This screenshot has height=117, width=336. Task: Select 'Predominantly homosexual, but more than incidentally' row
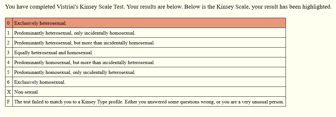pos(146,62)
